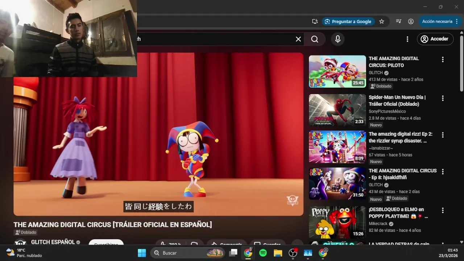This screenshot has height=261, width=464.
Task: Open the first Chrome icon on taskbar
Action: [248, 253]
